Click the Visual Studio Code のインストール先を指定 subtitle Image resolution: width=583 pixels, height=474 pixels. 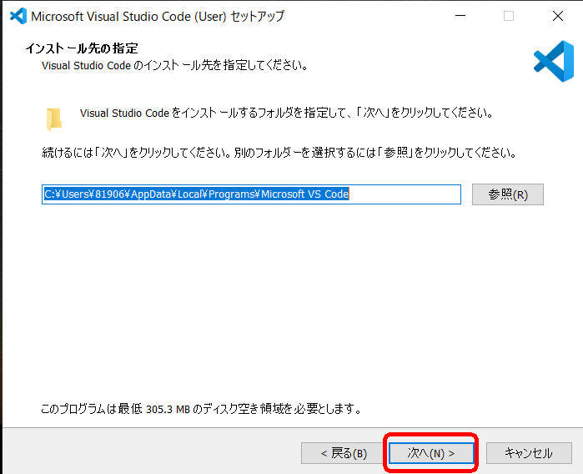175,65
